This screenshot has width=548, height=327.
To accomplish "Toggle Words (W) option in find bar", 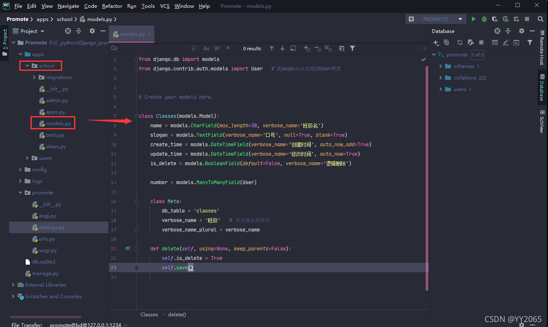I will coord(217,48).
